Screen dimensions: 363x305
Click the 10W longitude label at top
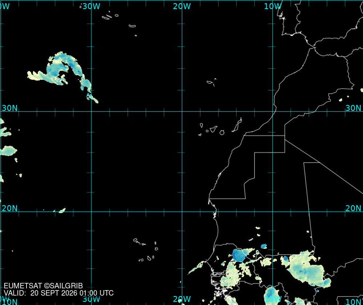[273, 6]
